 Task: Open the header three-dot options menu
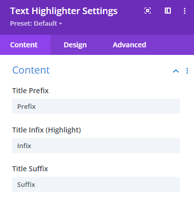point(184,11)
